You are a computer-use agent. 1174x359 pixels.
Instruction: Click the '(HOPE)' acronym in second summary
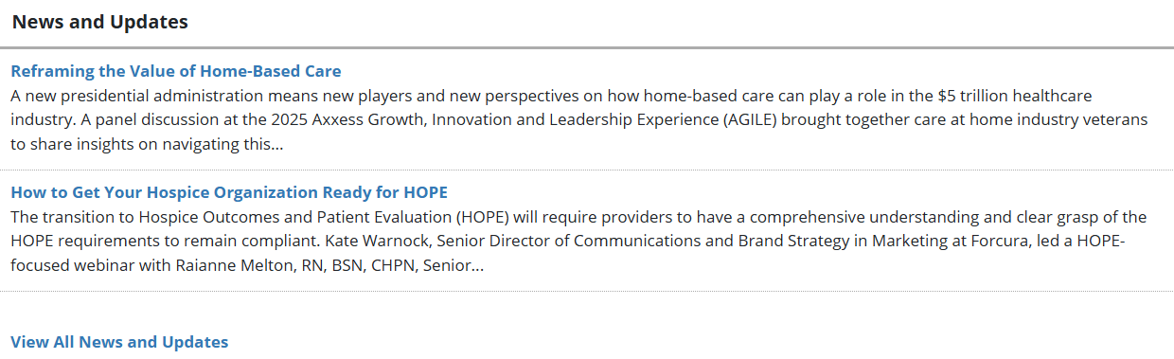pos(488,217)
